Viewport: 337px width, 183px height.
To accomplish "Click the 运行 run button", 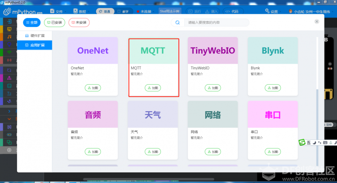I will pos(195,11).
